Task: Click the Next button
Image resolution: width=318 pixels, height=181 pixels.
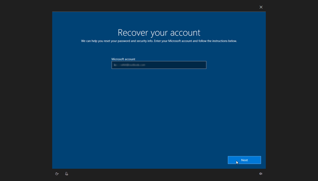Action: pos(244,160)
